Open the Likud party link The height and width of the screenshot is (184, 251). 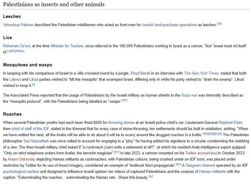(x=34, y=80)
